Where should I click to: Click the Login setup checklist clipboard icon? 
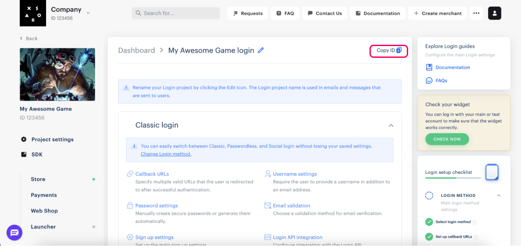tap(491, 173)
